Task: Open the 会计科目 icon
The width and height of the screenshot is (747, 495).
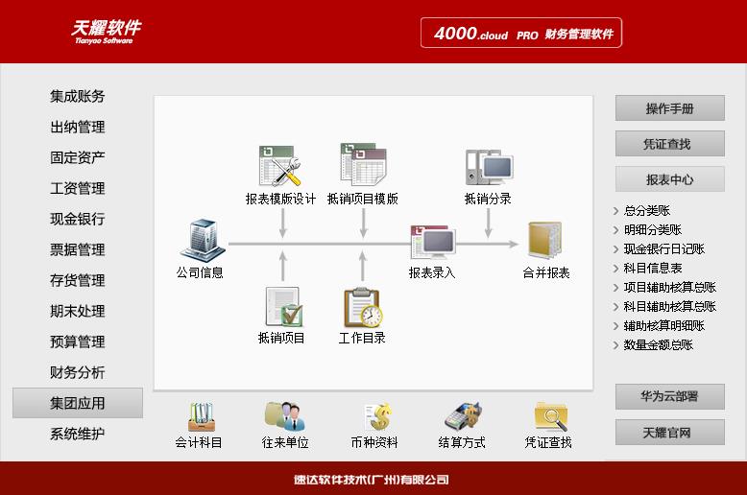Action: coord(201,416)
